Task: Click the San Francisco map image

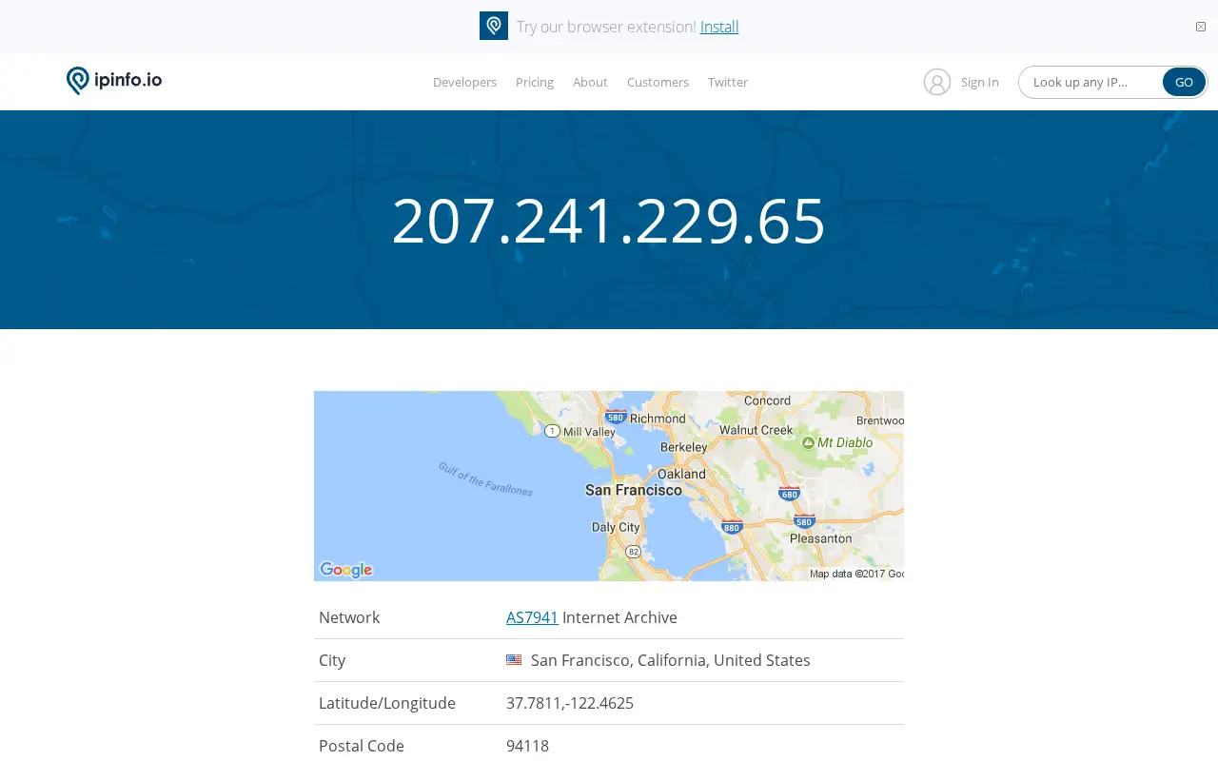Action: (609, 486)
